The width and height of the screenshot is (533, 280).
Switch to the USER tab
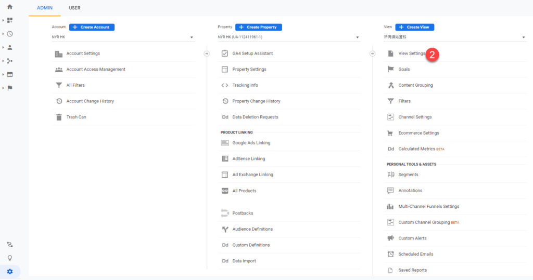pos(74,8)
